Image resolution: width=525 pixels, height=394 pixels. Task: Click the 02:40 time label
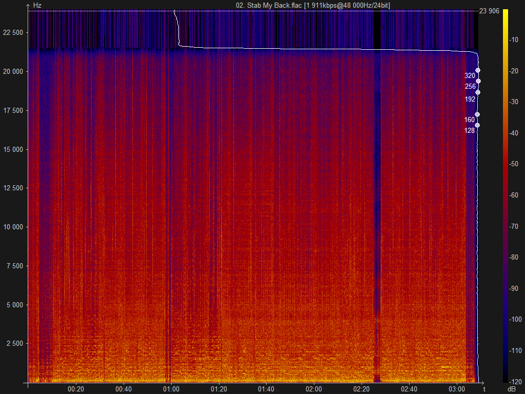tap(409, 389)
